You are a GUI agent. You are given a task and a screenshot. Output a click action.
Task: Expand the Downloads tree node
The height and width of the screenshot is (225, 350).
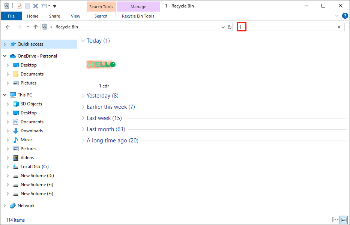click(8, 131)
